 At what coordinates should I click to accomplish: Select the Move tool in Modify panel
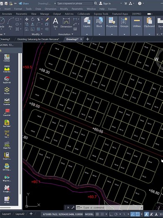(27, 19)
